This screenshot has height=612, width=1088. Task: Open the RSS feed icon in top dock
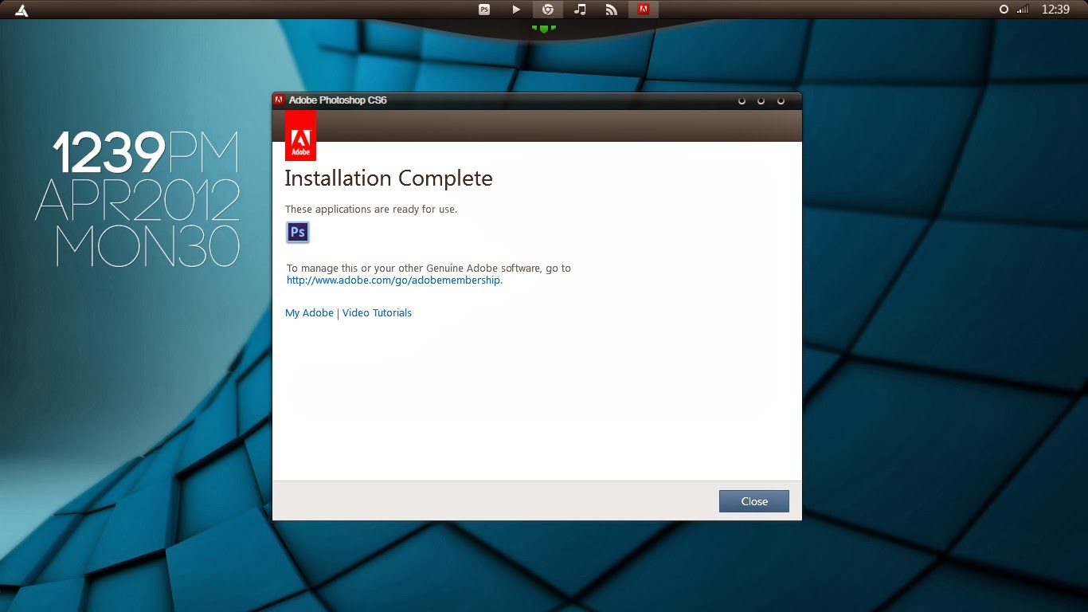[x=612, y=10]
